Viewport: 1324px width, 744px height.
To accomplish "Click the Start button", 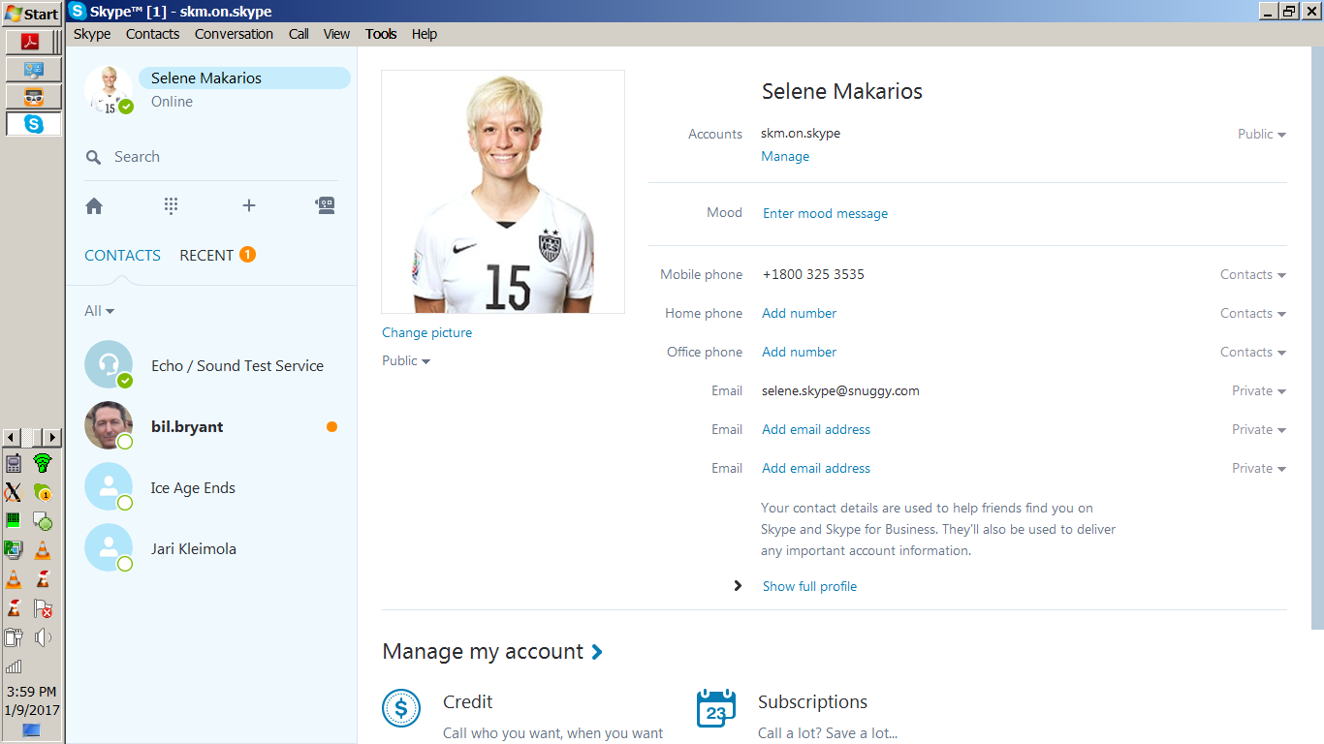I will pos(32,14).
